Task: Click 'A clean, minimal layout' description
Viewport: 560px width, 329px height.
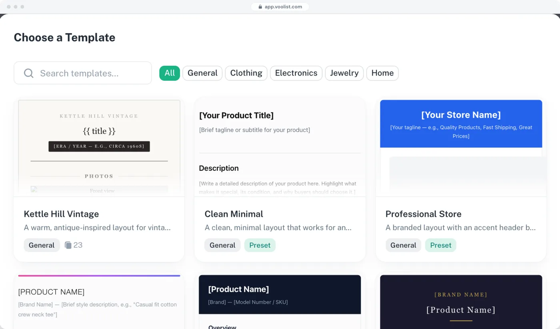Action: click(x=278, y=228)
